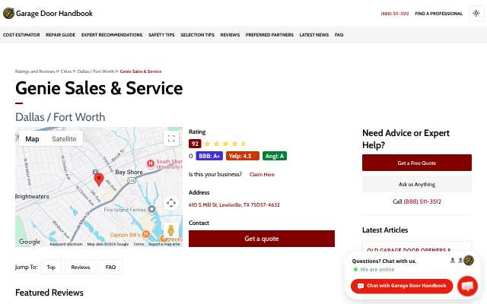Open the fullscreen map view icon
This screenshot has width=487, height=304.
click(x=171, y=138)
